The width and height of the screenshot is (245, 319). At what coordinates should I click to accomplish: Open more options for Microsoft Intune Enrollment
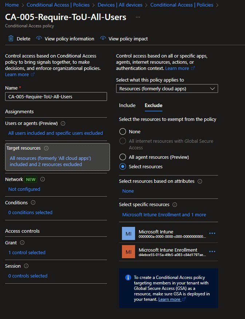[212, 252]
